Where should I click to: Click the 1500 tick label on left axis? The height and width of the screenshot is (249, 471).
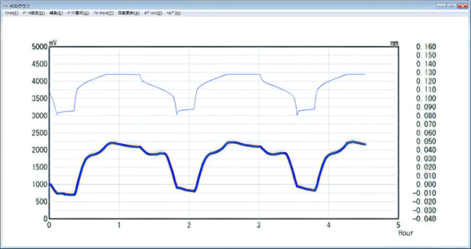pos(40,167)
